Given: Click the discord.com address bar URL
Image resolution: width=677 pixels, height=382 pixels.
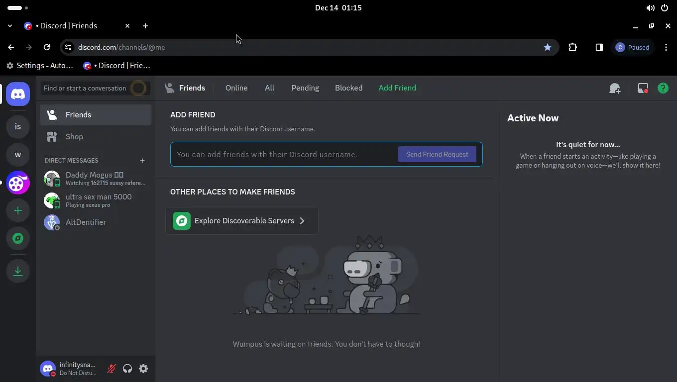Looking at the screenshot, I should pyautogui.click(x=121, y=47).
